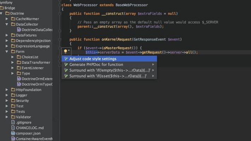Viewport: 251px width, 141px height.
Task: Choose Generate PHPDoc for function
Action: [x=109, y=65]
